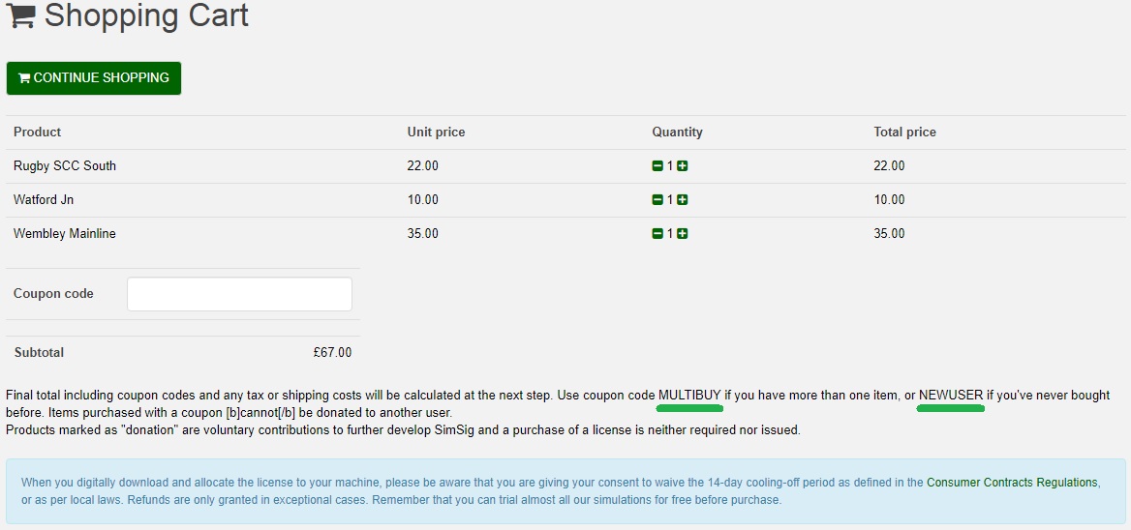
Task: Click the Quantity column header
Action: (x=677, y=132)
